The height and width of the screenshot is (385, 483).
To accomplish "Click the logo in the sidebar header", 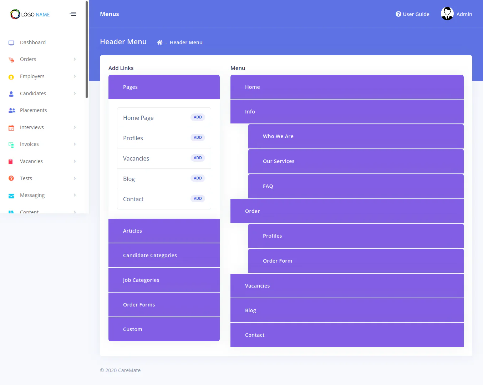I will [x=30, y=14].
